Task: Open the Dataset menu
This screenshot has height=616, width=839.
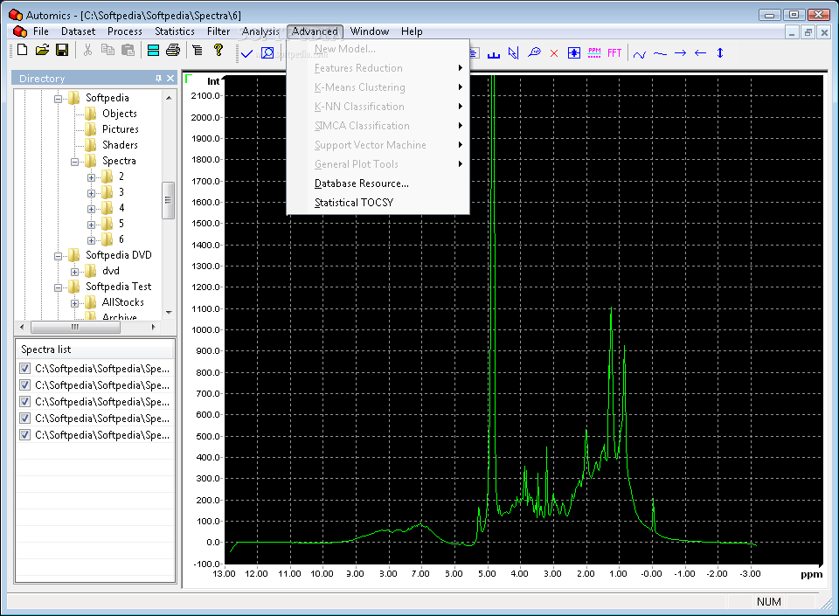Action: (78, 31)
